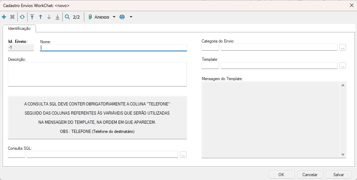Click the round blue icon after Anexos
Screen dimensions: 357x180
pyautogui.click(x=122, y=17)
